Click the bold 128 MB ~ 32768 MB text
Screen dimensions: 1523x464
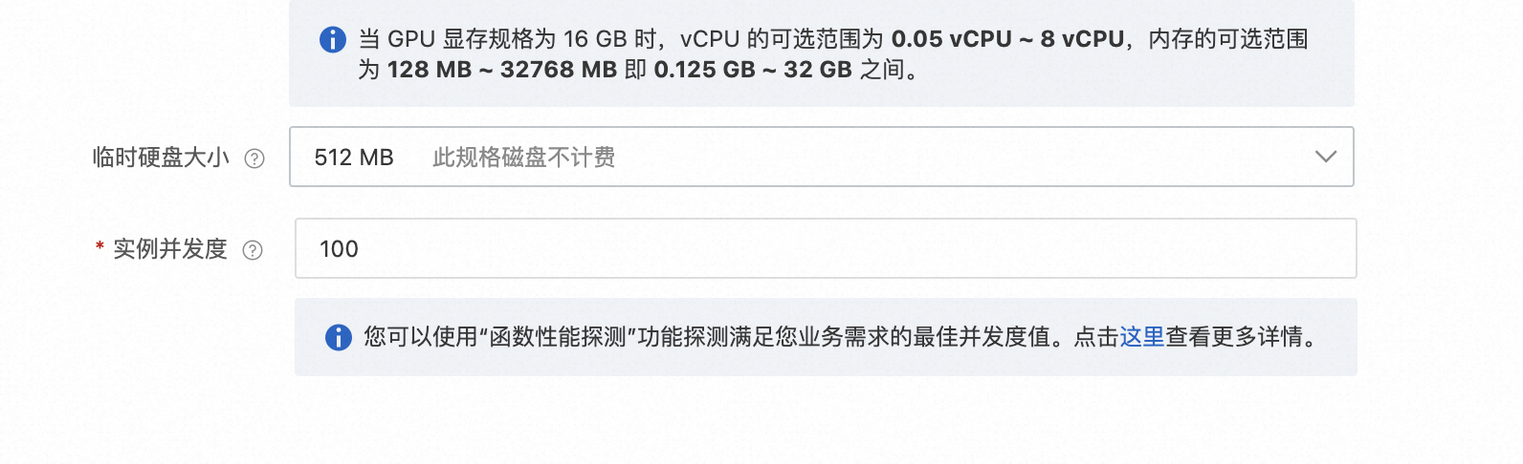(501, 70)
